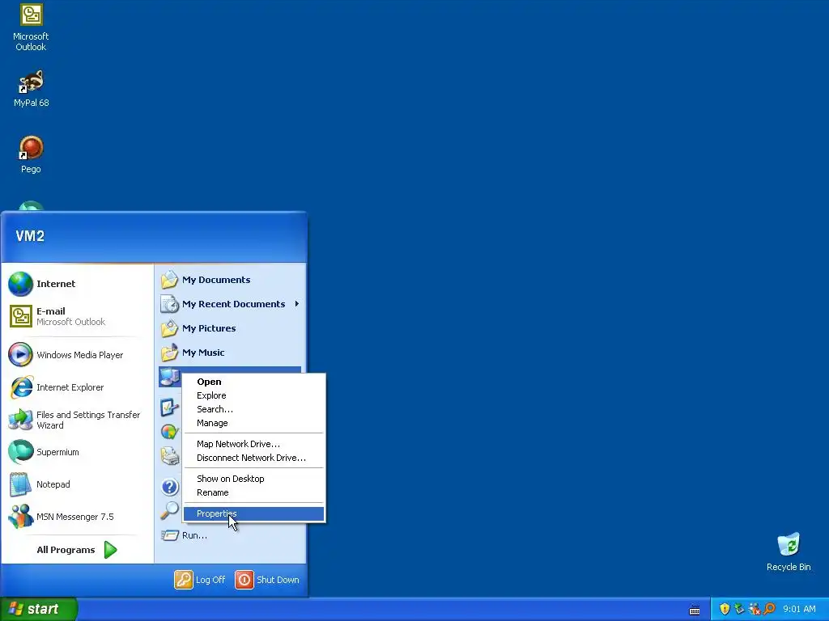Image resolution: width=829 pixels, height=621 pixels.
Task: Select Properties in context menu
Action: tap(253, 513)
